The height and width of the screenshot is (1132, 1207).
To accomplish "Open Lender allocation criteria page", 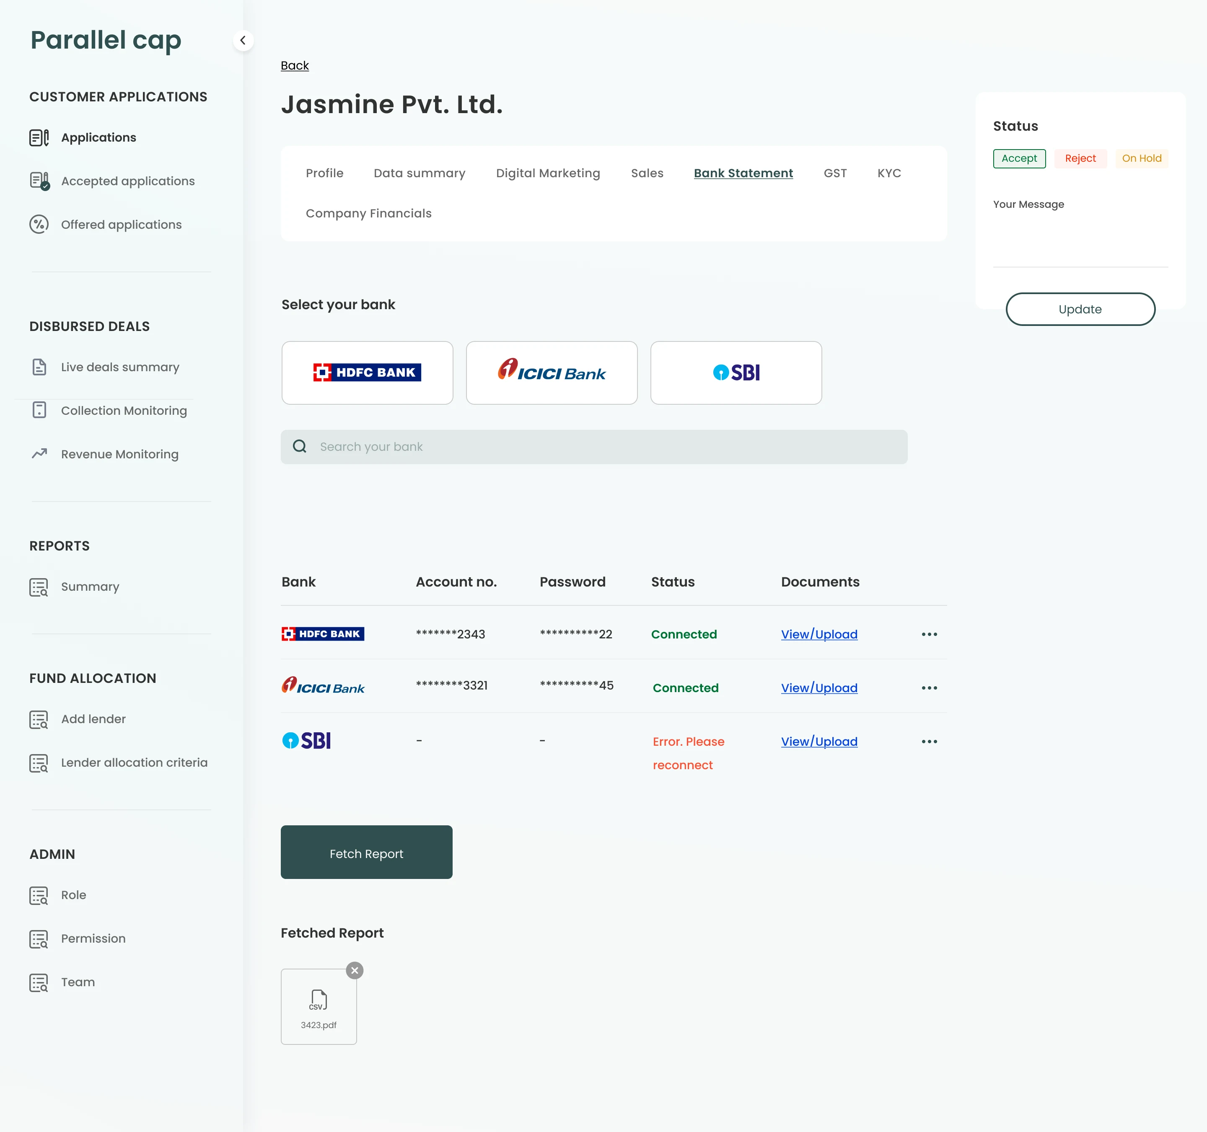I will point(134,763).
